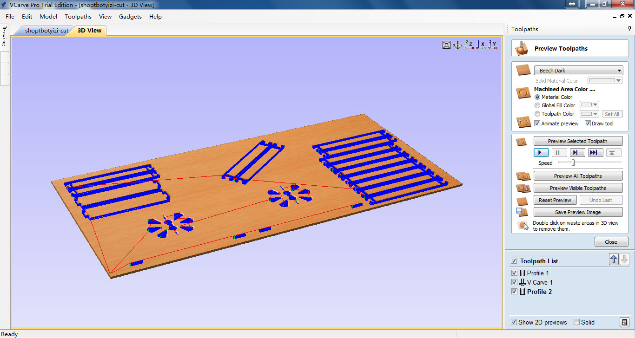This screenshot has height=338, width=635.
Task: Click the zoom-to-fit view icon
Action: tap(446, 45)
